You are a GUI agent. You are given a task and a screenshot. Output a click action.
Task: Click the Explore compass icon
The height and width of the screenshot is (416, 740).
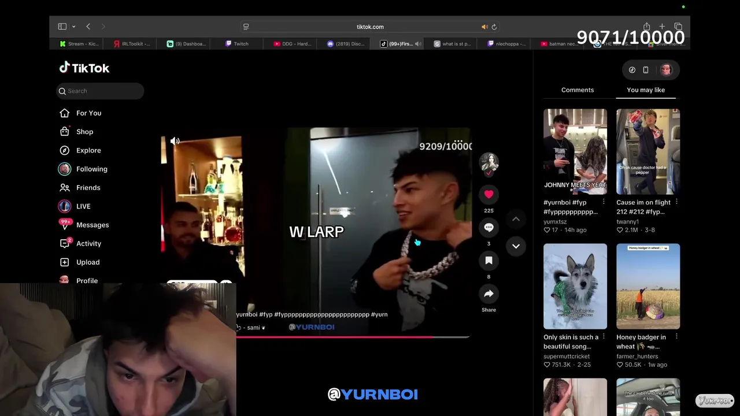click(65, 150)
